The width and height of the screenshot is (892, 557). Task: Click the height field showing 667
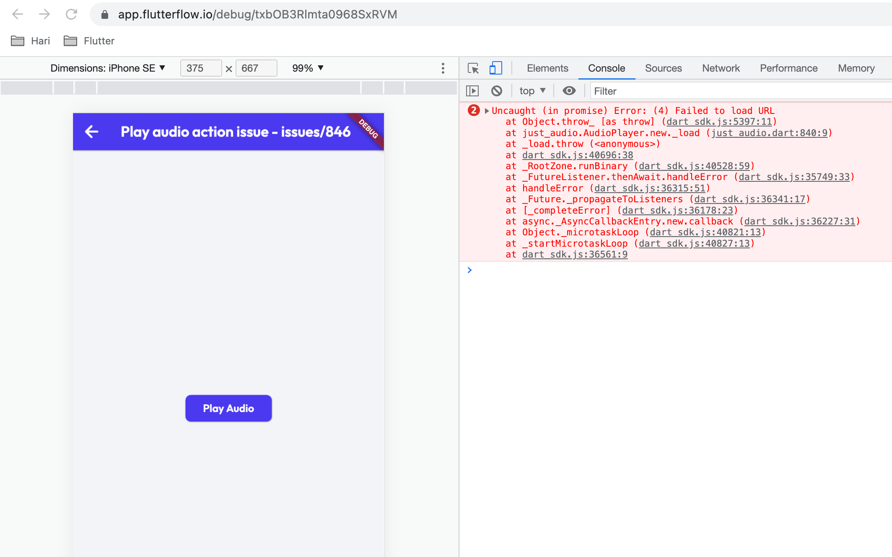pos(256,68)
